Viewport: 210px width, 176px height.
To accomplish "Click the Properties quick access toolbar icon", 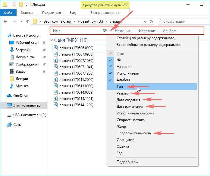I will (x=14, y=5).
